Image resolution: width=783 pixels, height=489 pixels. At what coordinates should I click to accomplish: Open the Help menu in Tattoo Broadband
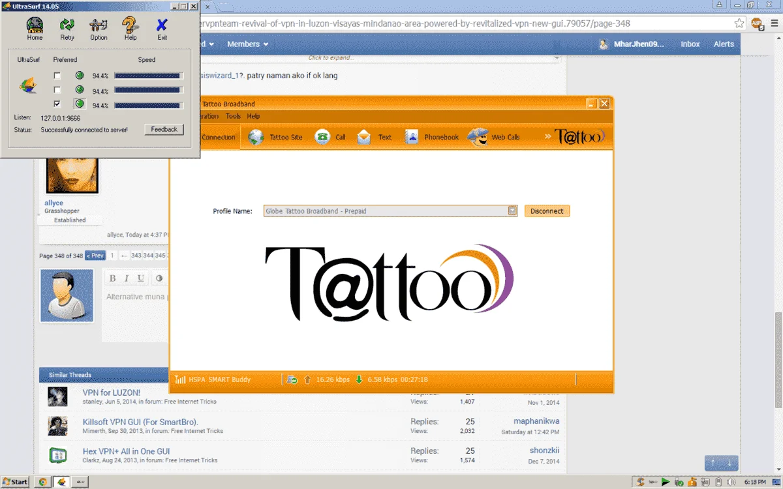pyautogui.click(x=253, y=116)
